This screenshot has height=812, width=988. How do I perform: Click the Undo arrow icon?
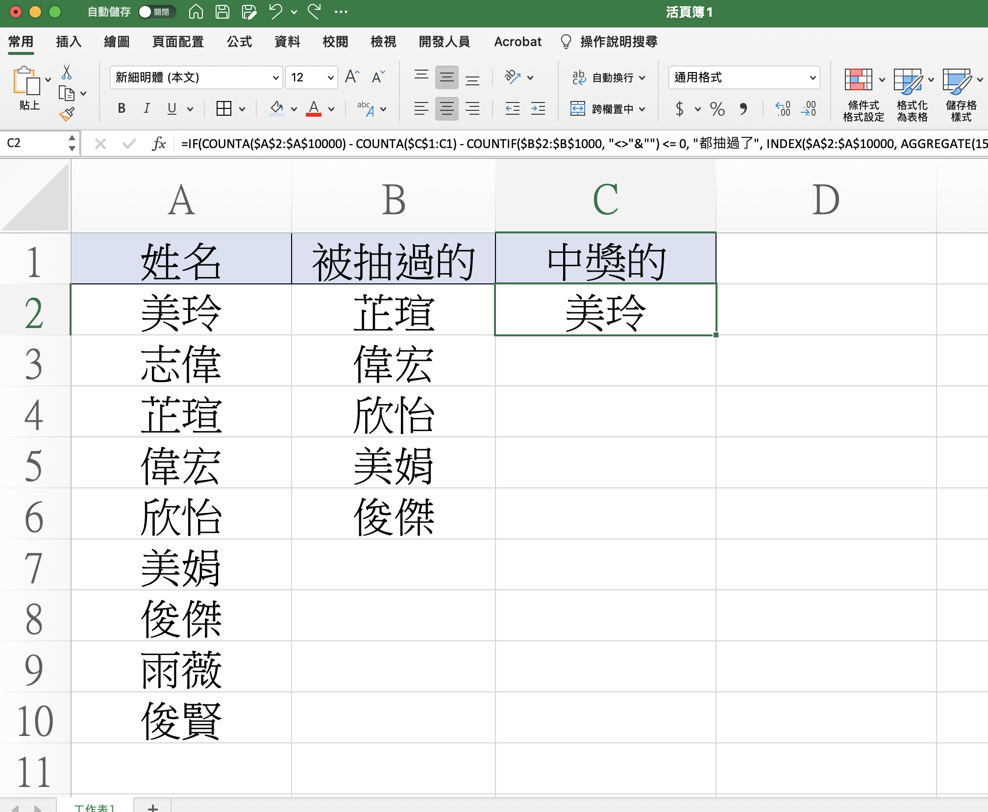pyautogui.click(x=276, y=12)
